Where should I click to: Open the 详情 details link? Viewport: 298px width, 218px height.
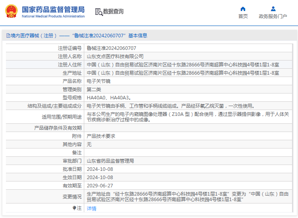(91, 209)
